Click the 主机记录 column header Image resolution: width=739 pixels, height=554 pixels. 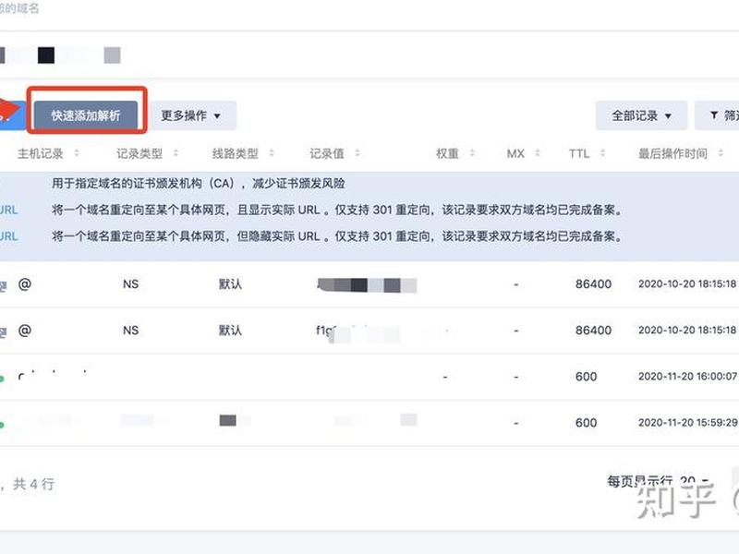tap(41, 153)
